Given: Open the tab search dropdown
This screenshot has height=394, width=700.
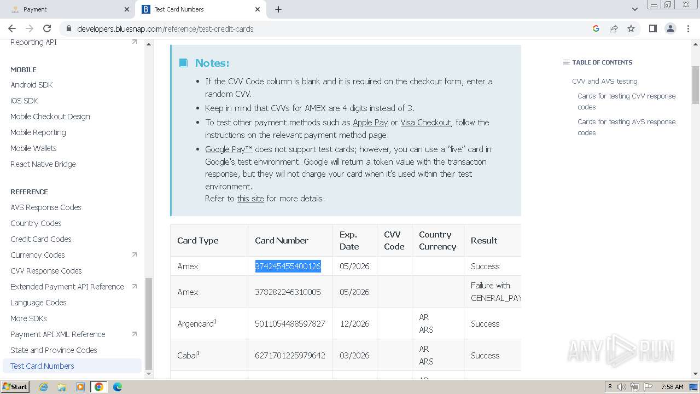Looking at the screenshot, I should [634, 9].
